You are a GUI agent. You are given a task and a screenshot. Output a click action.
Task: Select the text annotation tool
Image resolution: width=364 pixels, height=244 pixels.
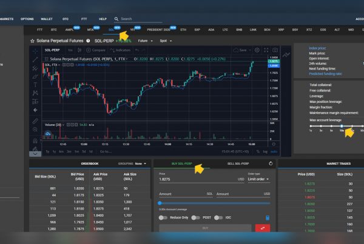tap(35, 85)
